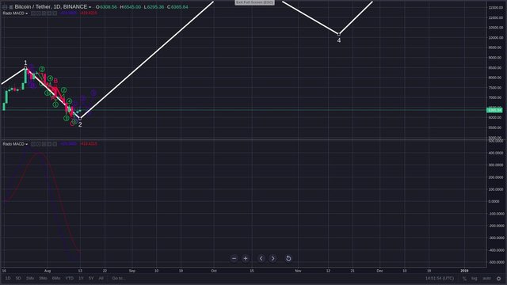Click the green current price label on price axis
This screenshot has width=507, height=285.
[x=494, y=110]
